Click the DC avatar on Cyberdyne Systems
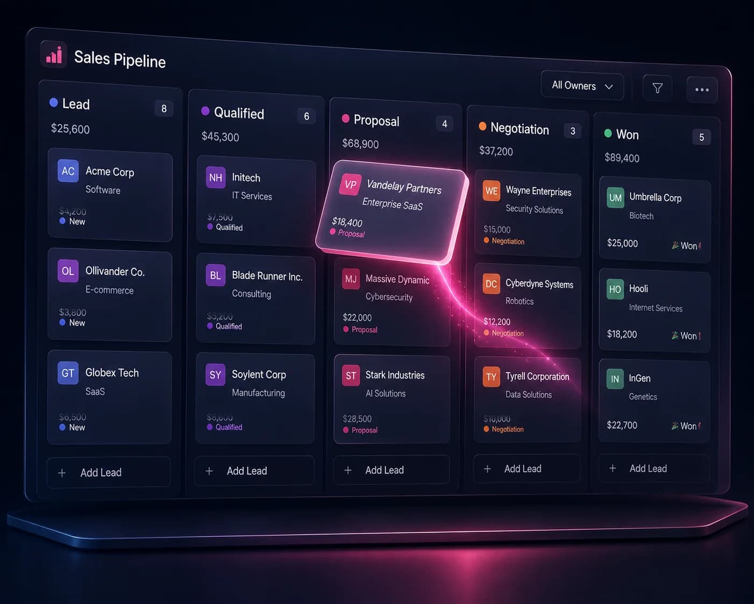754x604 pixels. pyautogui.click(x=491, y=284)
